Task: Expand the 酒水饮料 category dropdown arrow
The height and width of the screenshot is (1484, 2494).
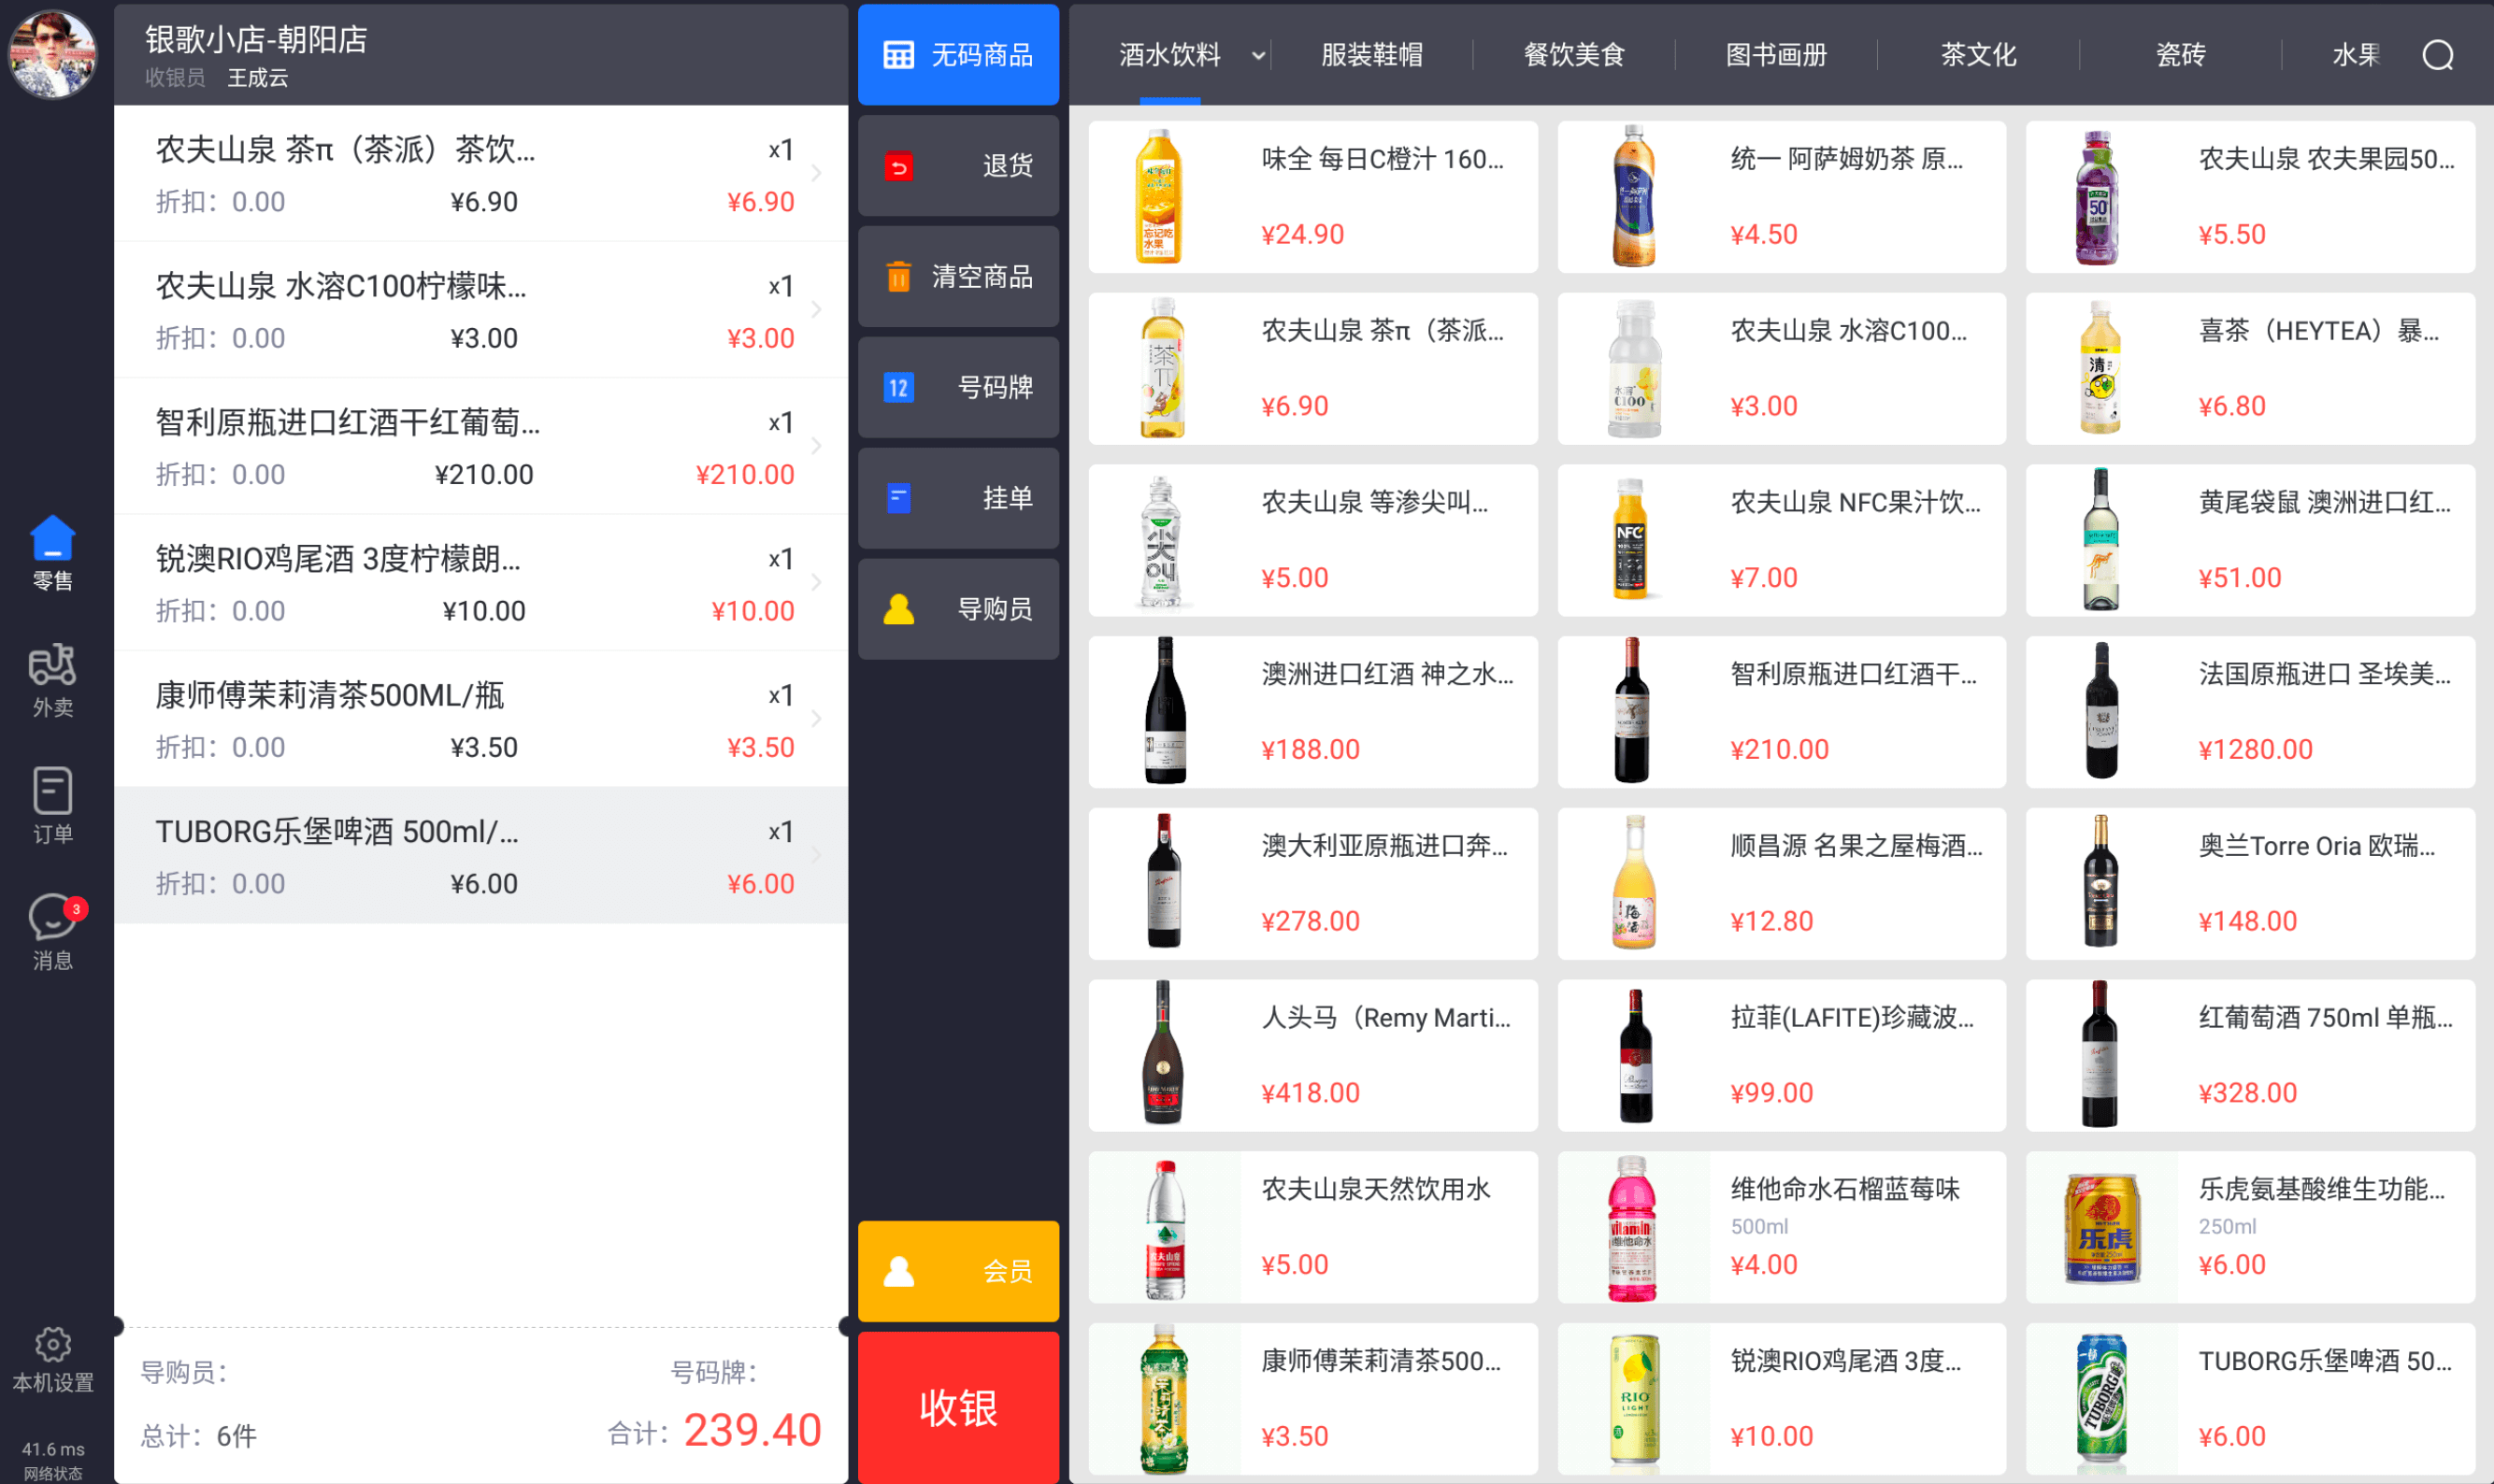Action: (1258, 56)
